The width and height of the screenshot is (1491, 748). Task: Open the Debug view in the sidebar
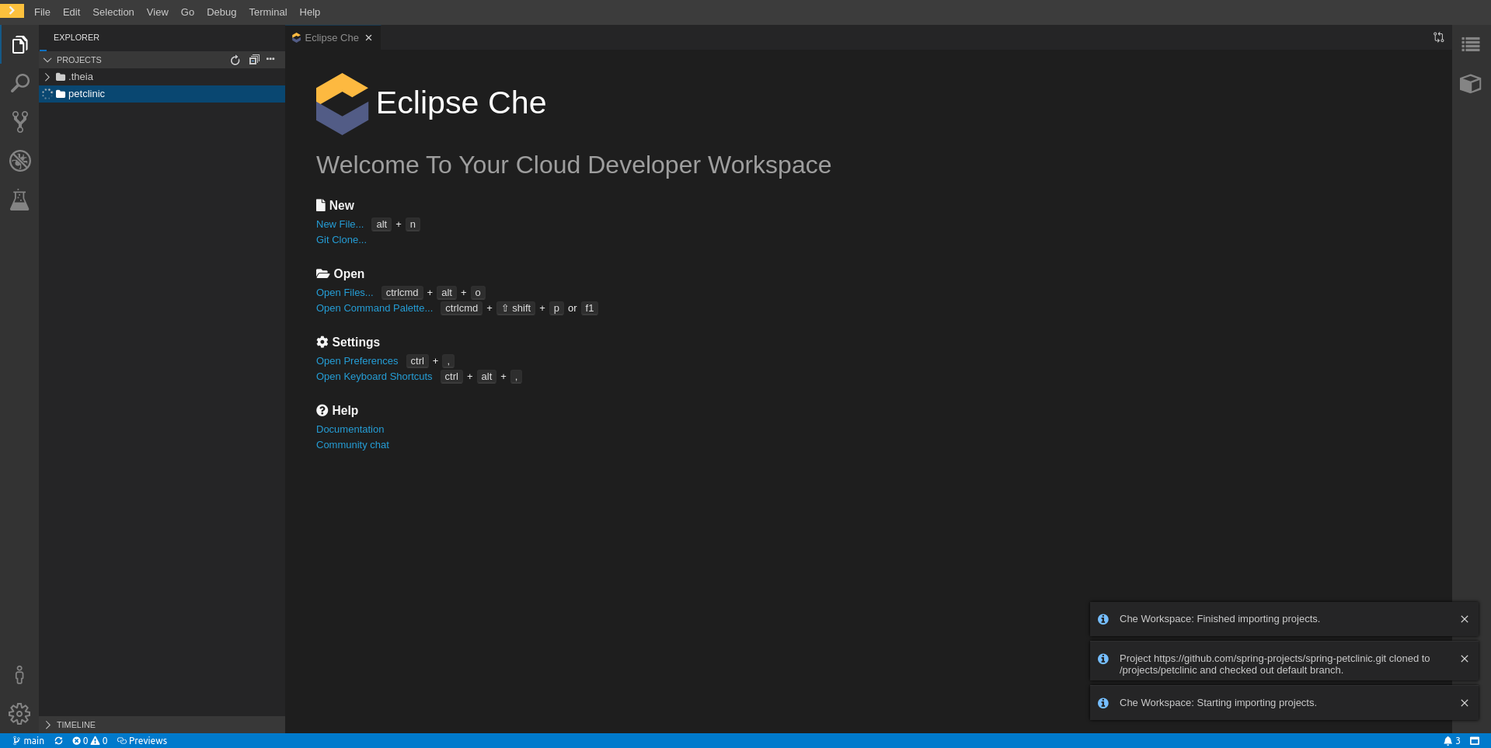[x=20, y=161]
